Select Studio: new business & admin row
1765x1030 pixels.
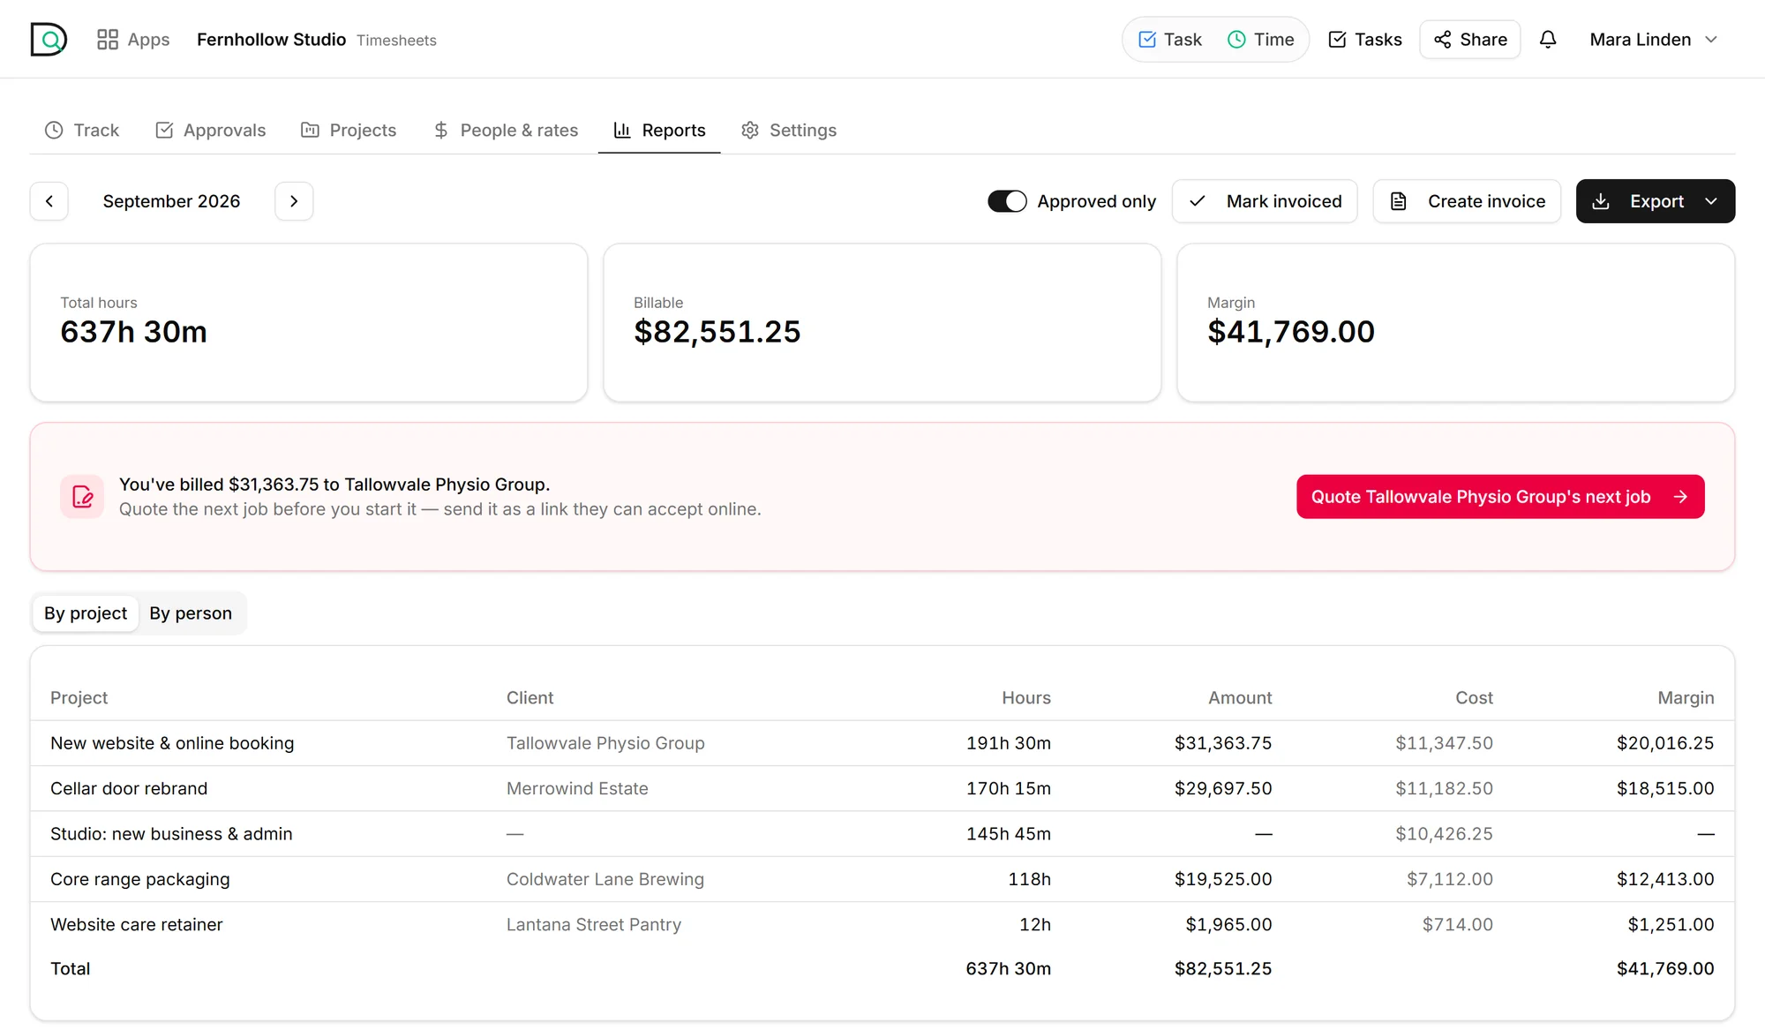[882, 834]
